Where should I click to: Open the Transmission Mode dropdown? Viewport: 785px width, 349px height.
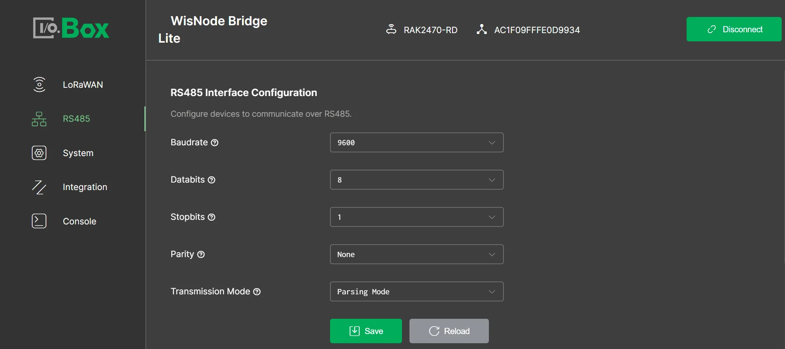[x=416, y=291]
